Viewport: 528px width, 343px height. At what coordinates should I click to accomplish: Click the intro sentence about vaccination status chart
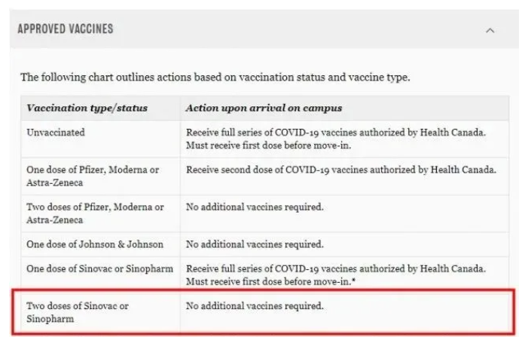(215, 78)
